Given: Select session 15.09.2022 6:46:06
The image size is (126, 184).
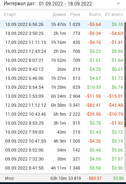Looking at the screenshot, I should (62, 78).
